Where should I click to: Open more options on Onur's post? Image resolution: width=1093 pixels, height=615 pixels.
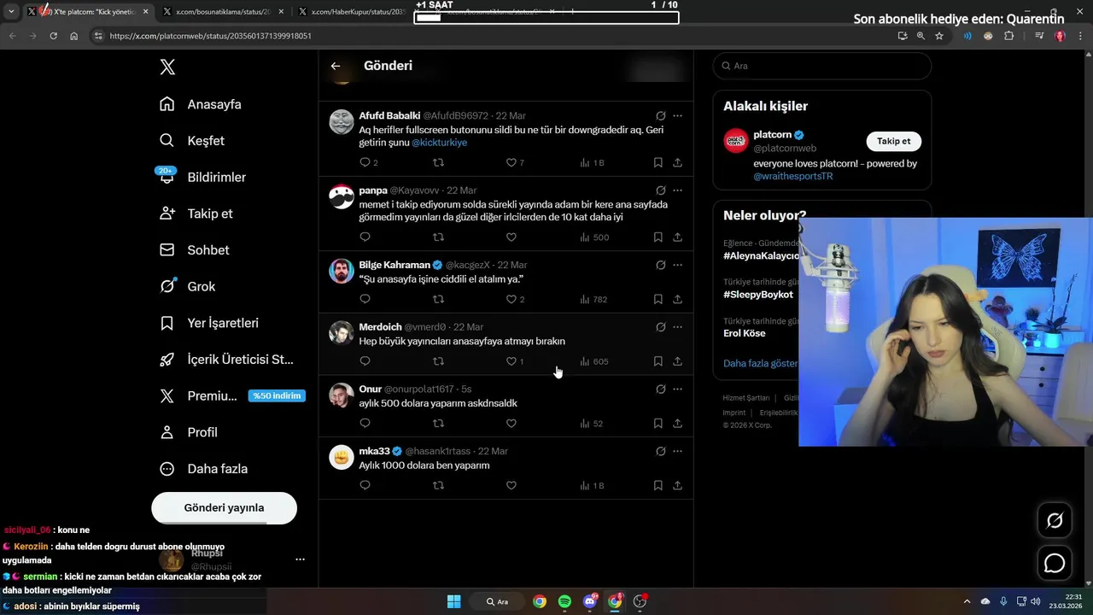(x=677, y=389)
